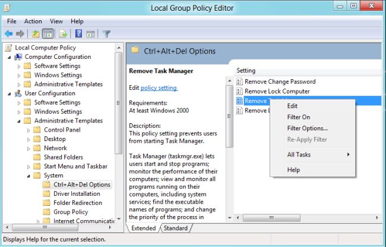Select the Remove Lock Computer setting
Screen dimensions: 386x247
tap(277, 91)
